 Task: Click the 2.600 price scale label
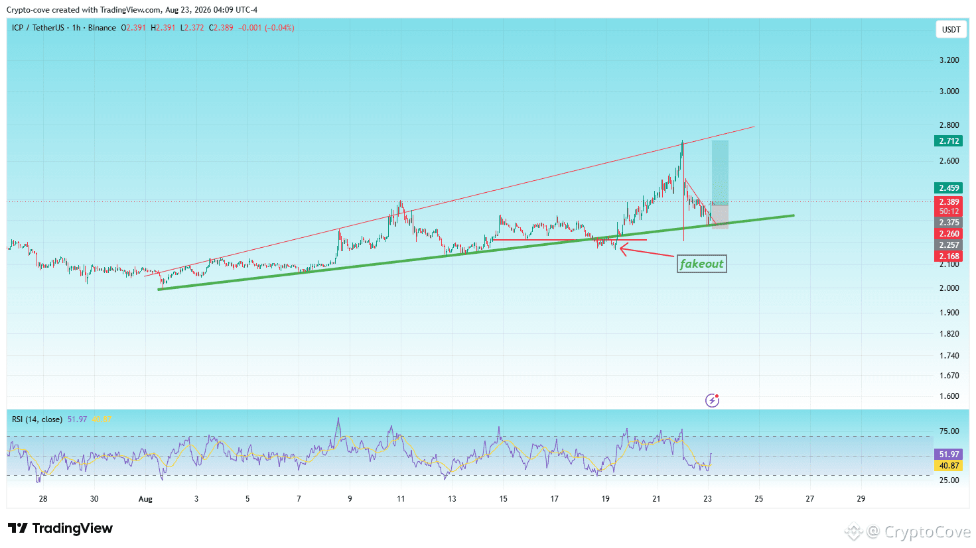949,161
